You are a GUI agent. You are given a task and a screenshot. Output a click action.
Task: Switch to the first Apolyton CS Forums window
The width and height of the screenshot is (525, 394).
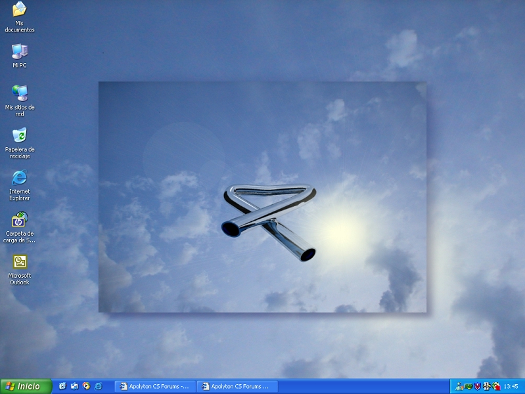tap(155, 386)
